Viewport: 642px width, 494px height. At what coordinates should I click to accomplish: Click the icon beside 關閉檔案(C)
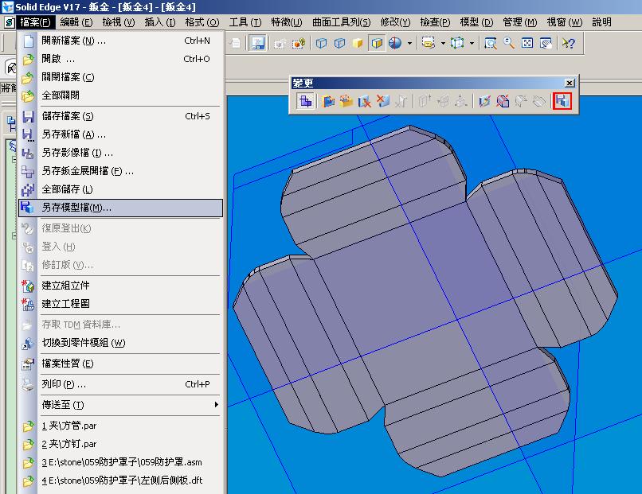(28, 77)
